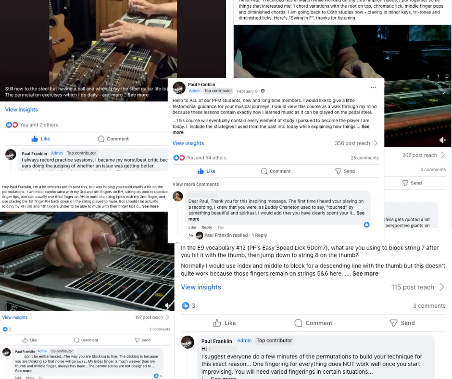Click the Comment bubble on the E9 vocabulary post
452x379 pixels.
coord(298,323)
